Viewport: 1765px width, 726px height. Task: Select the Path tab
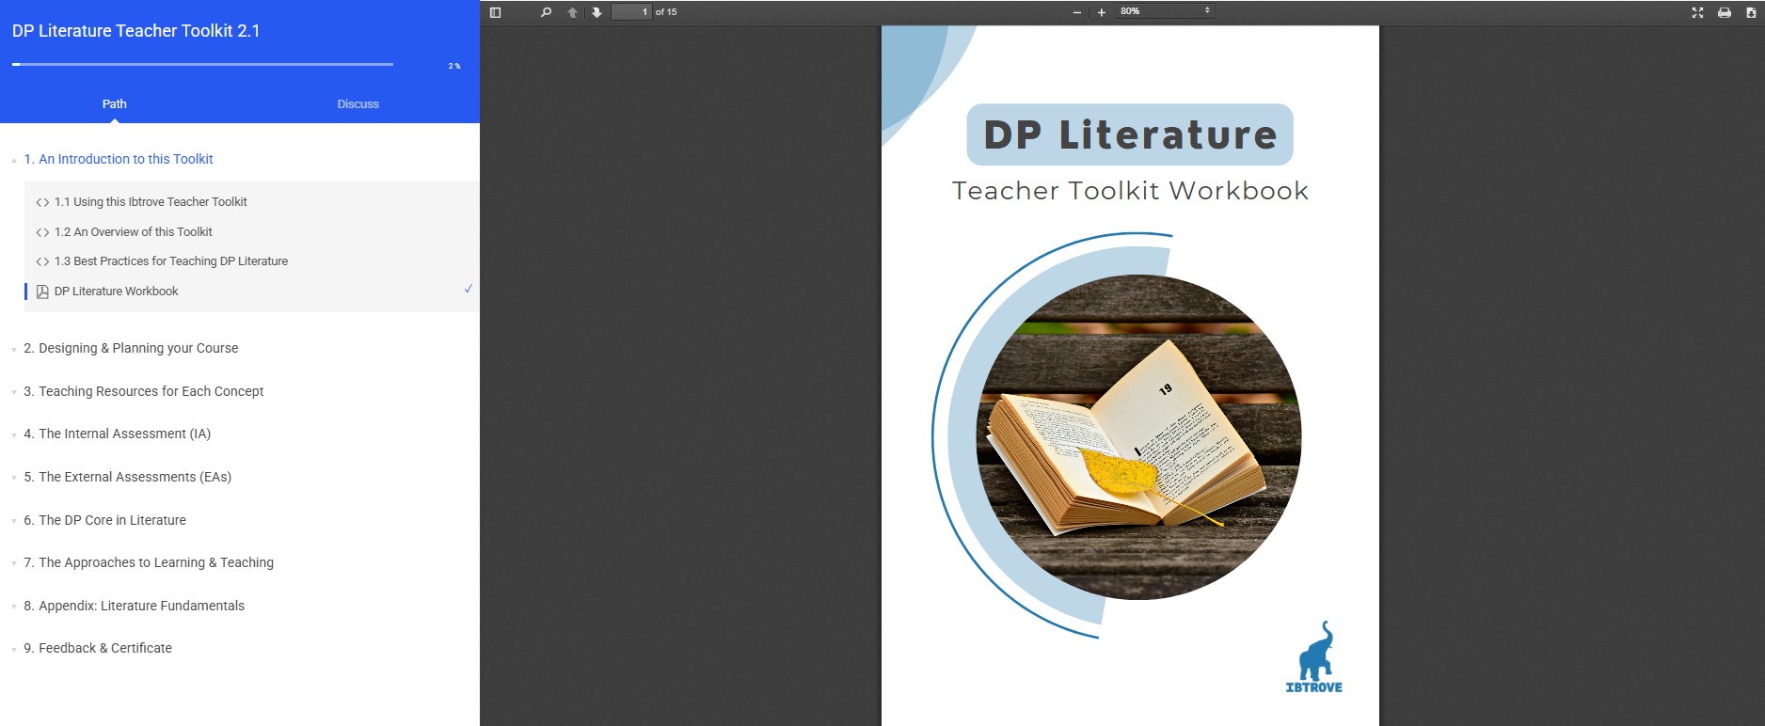[114, 104]
